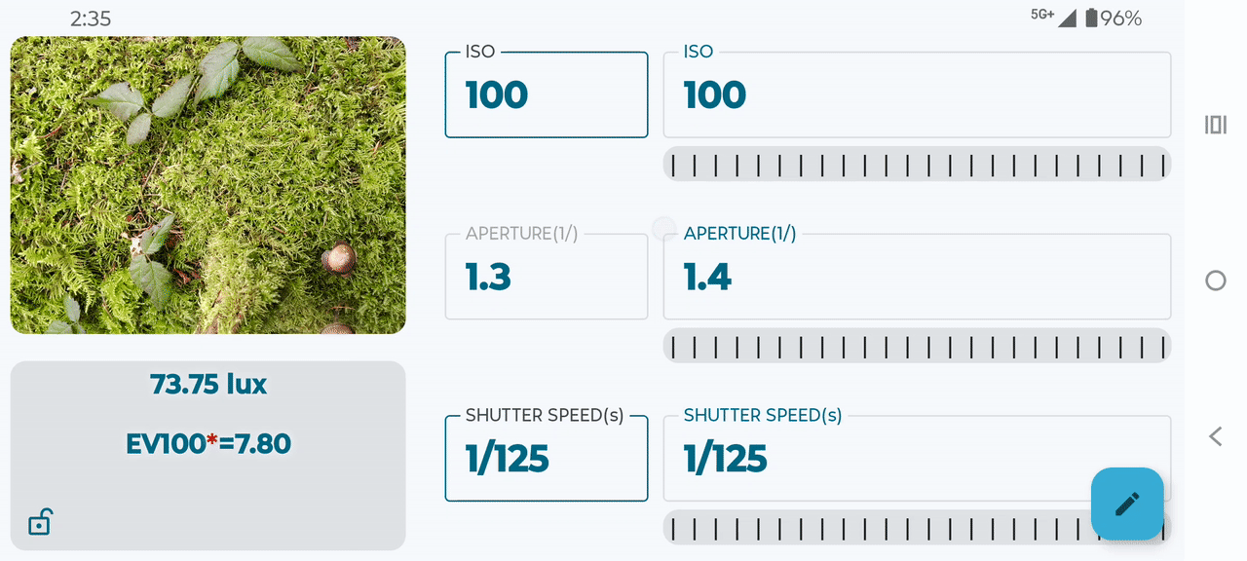The width and height of the screenshot is (1247, 561).
Task: Tap the pencil edit floating button
Action: [1127, 504]
